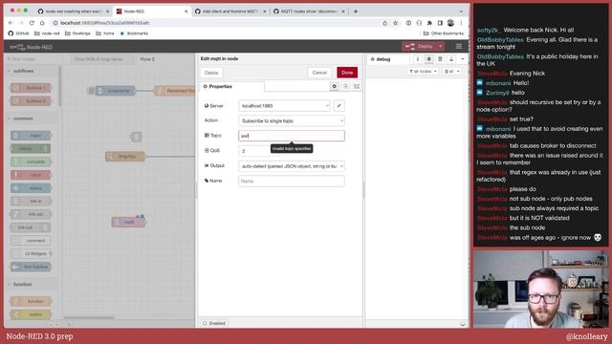Click the filter nodes search box in the palette
612x344 pixels.
point(33,59)
